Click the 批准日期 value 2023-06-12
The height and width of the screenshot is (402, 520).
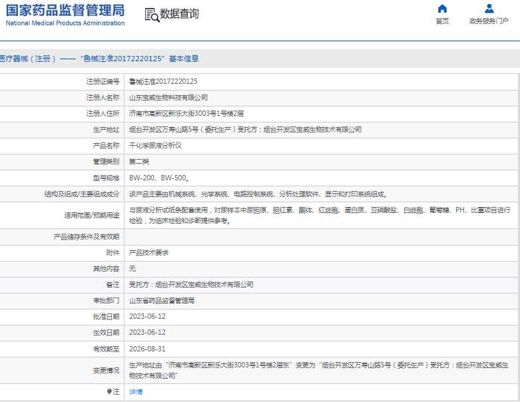point(147,317)
